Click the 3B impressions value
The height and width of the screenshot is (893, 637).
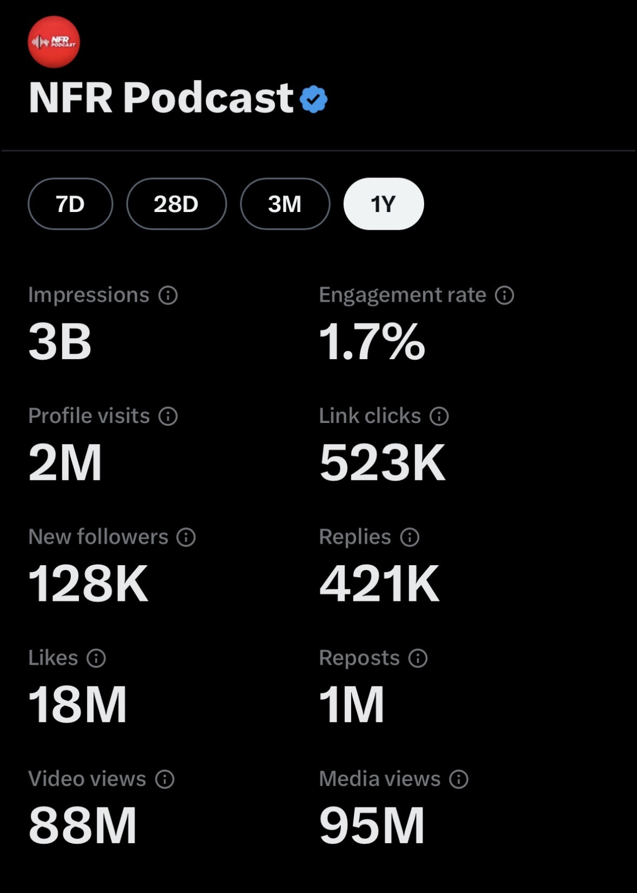(60, 342)
